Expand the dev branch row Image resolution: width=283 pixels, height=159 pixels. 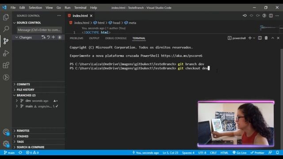(x=17, y=101)
